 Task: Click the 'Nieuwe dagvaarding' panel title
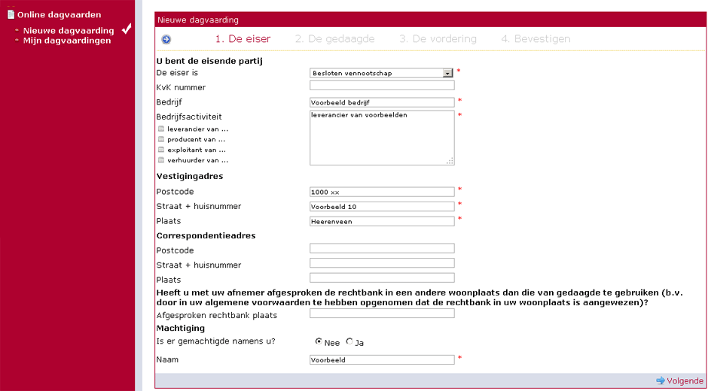pos(198,20)
